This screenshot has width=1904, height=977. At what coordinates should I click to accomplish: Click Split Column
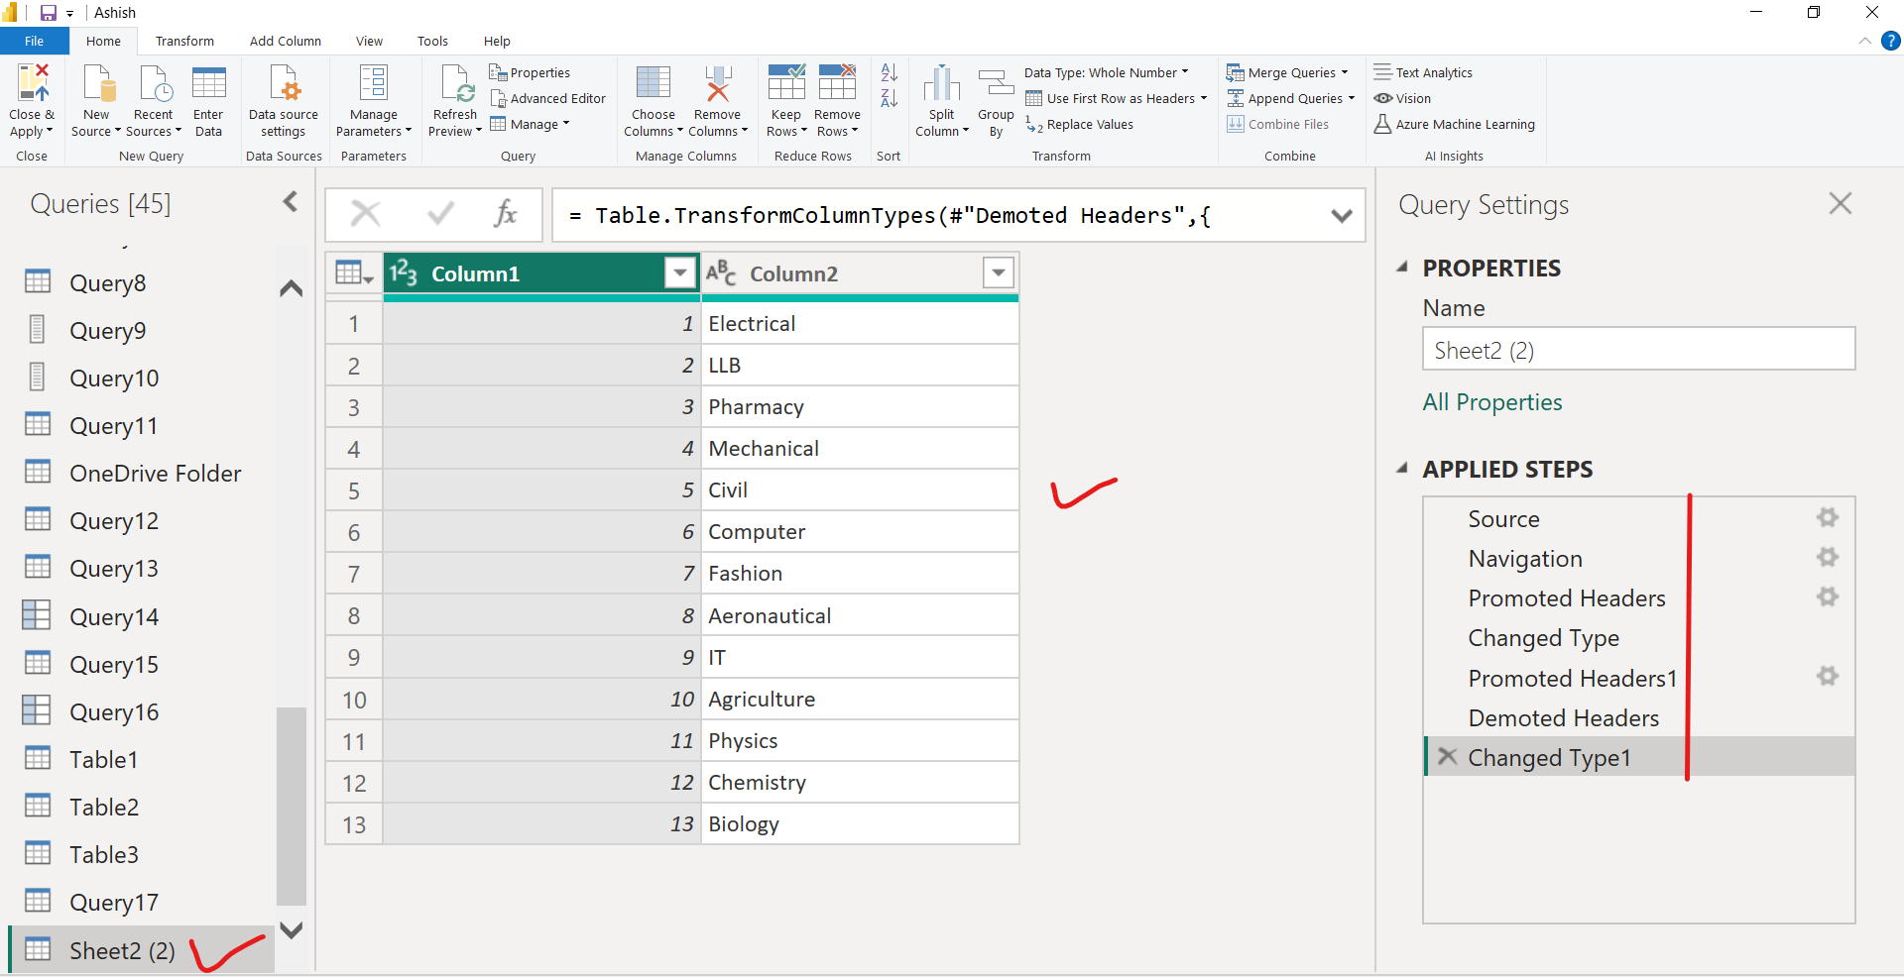(x=940, y=99)
